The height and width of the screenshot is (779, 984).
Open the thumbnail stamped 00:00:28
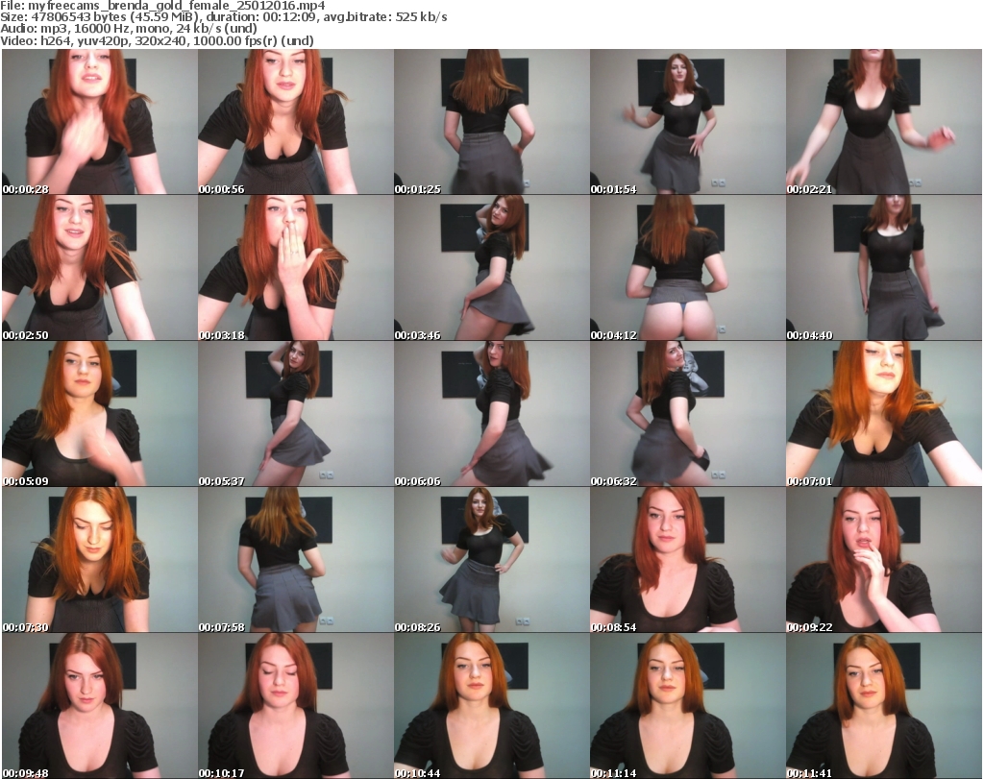tap(100, 122)
